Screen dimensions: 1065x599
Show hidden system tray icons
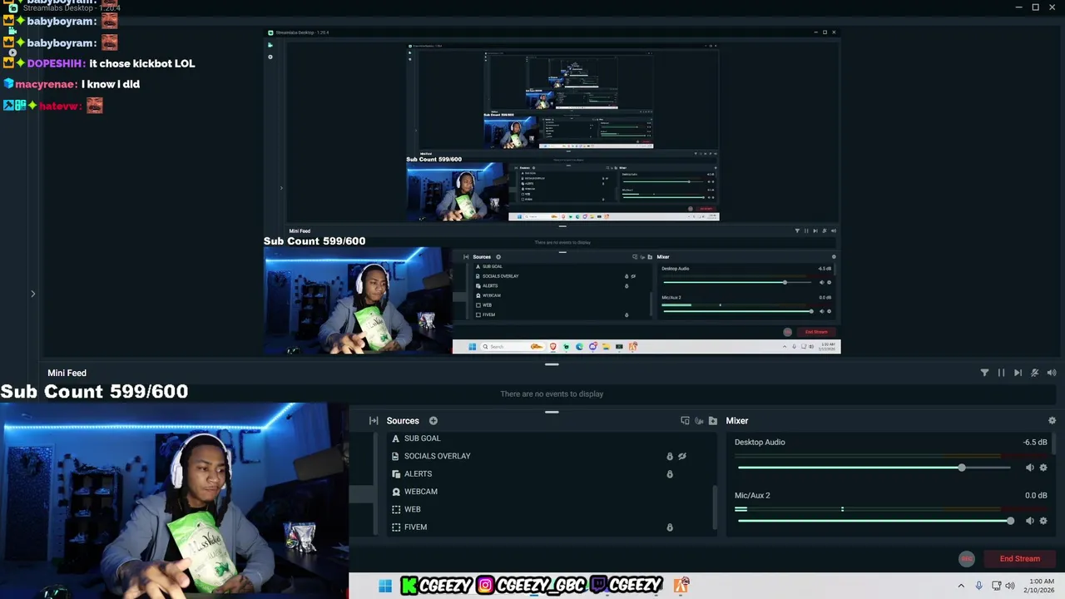pos(961,586)
